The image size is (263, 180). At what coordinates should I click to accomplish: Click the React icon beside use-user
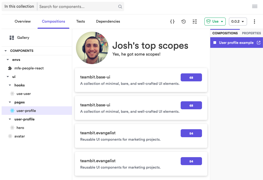tap(12, 94)
